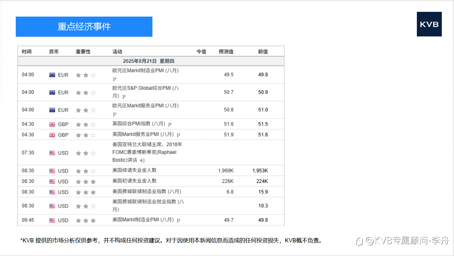Click forecast value 49.5
Screen dimensions: 454x256
(x=229, y=75)
